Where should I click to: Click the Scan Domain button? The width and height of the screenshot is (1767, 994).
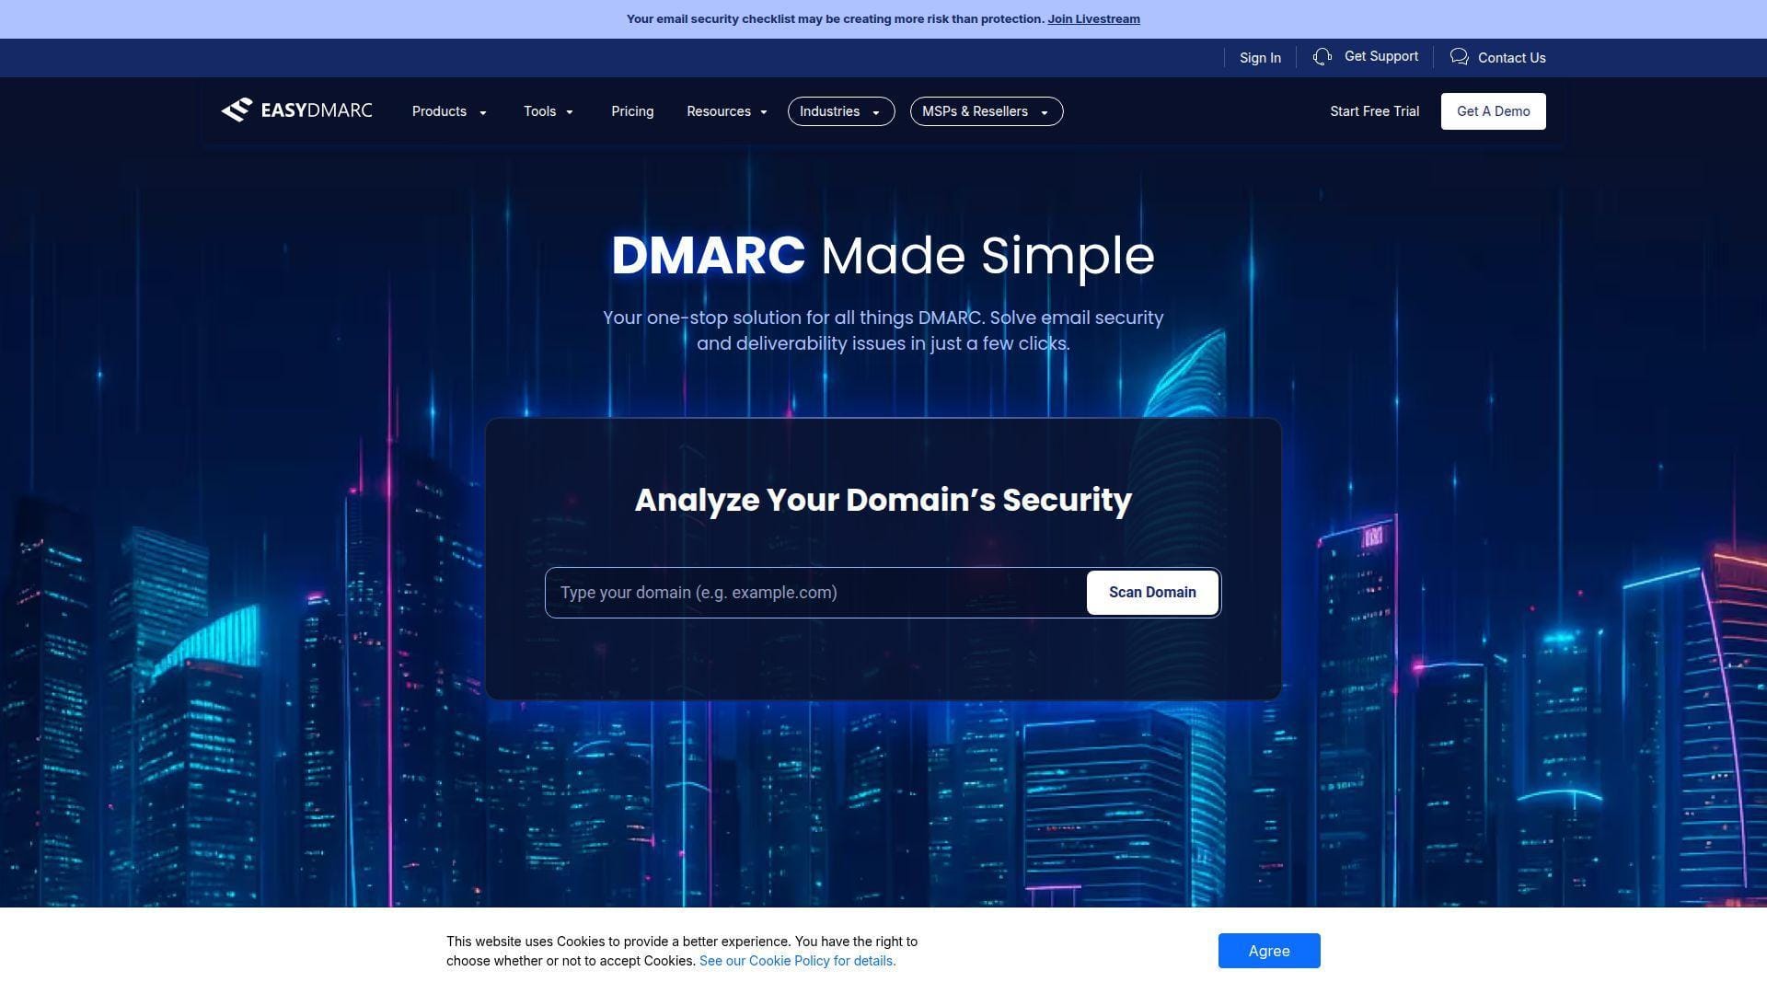pyautogui.click(x=1152, y=593)
